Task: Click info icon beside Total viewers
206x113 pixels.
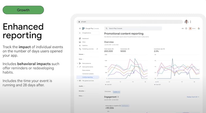Action: click(x=113, y=49)
